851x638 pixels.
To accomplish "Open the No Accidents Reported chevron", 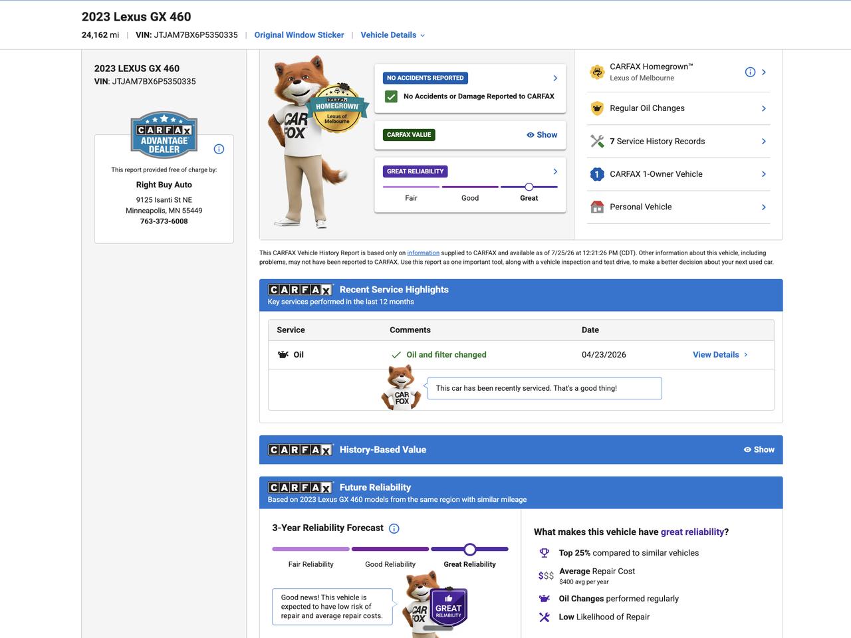I will coord(555,78).
